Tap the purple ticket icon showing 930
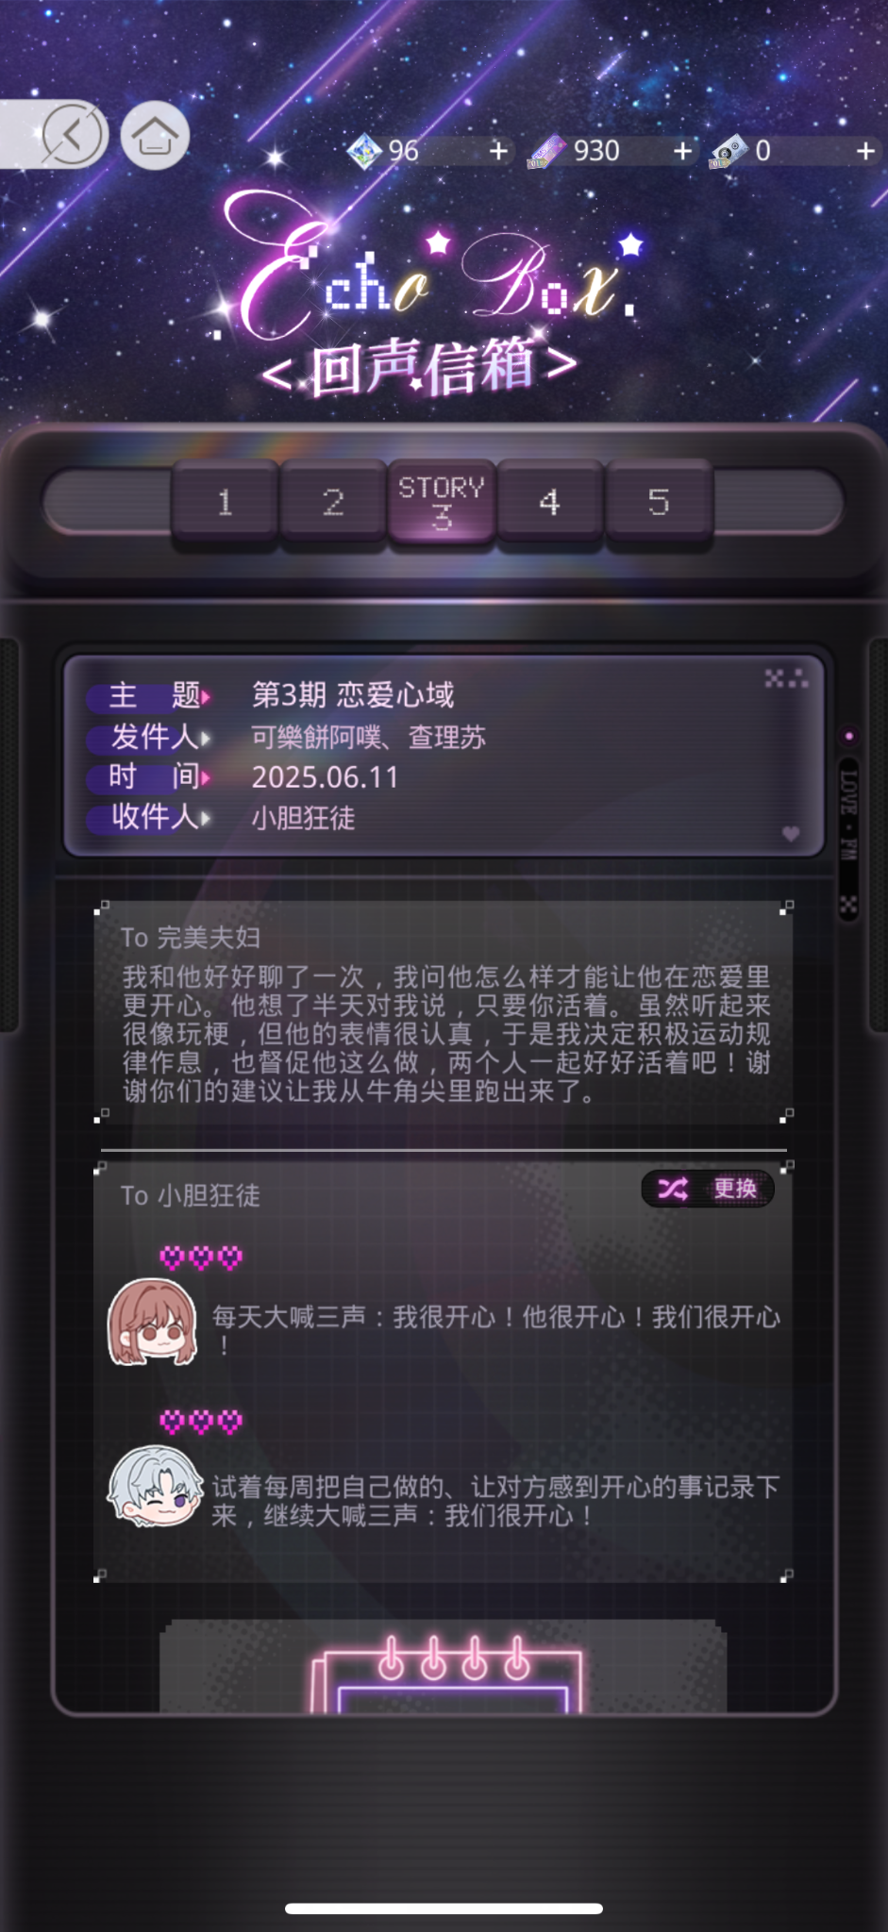The height and width of the screenshot is (1932, 888). [546, 151]
